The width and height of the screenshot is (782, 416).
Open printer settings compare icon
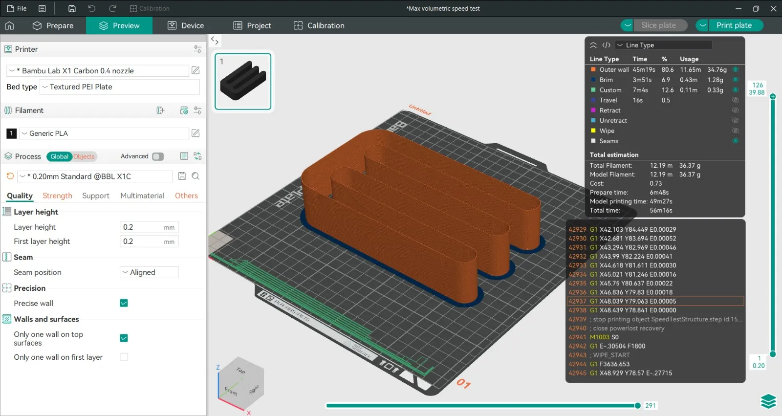[x=197, y=49]
